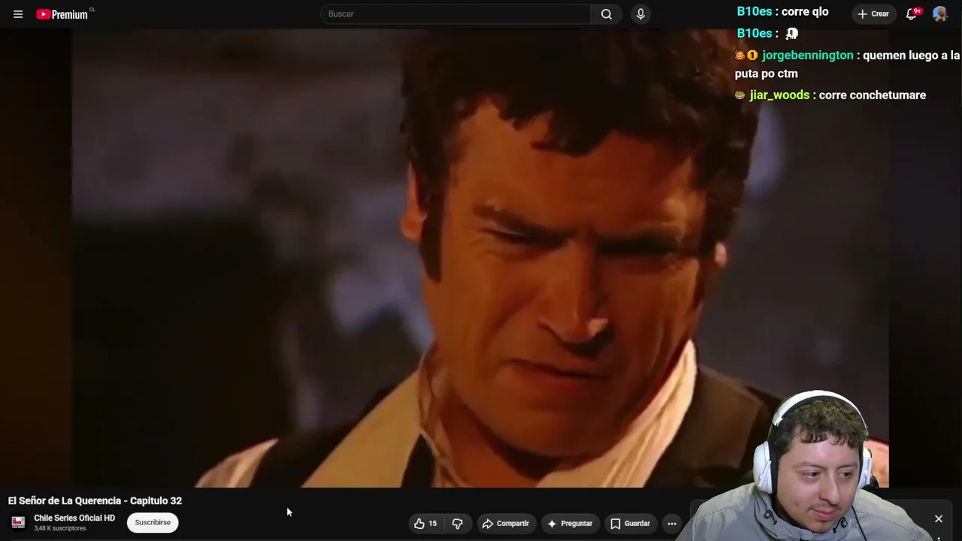Open the Chile Series Oficial HD channel avatar
Viewport: 962px width, 541px height.
click(x=18, y=522)
